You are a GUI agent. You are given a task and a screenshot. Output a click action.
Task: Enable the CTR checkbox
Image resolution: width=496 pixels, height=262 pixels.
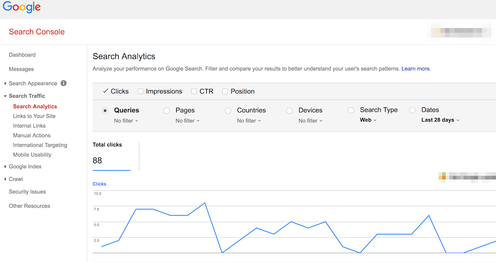[x=194, y=91]
